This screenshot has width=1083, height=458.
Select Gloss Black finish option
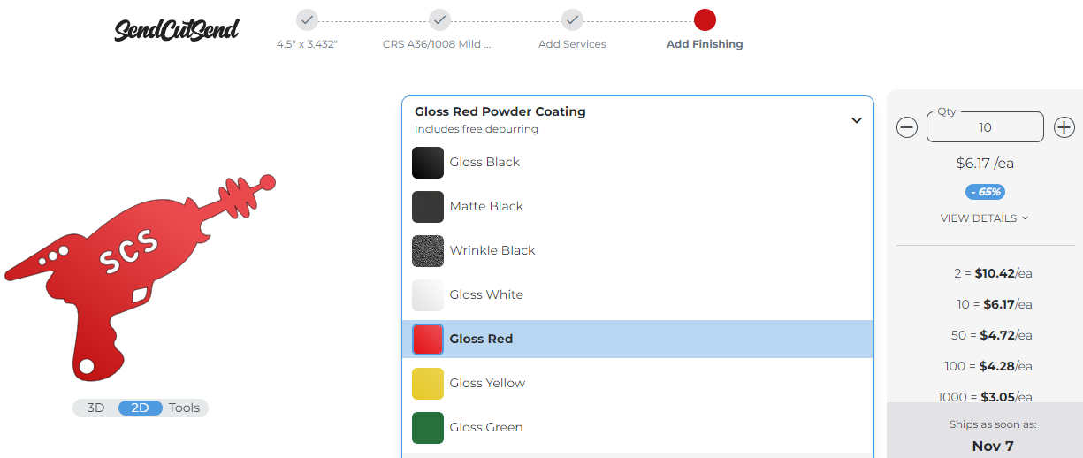pyautogui.click(x=484, y=162)
